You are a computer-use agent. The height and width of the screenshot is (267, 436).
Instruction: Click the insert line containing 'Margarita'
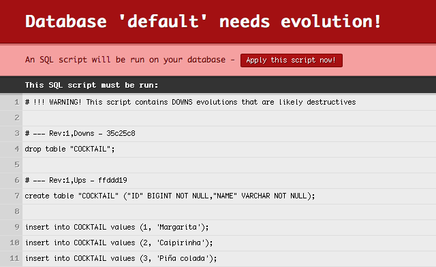click(x=116, y=228)
